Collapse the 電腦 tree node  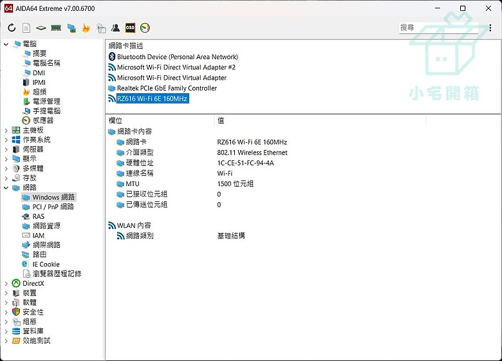click(6, 44)
